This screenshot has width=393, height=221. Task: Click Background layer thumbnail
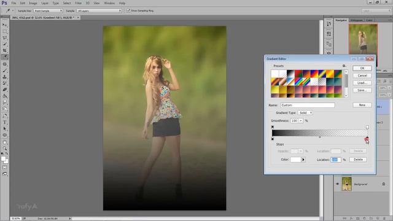(x=346, y=184)
